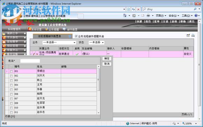Click the pencil edit icon in 往来 row
The height and width of the screenshot is (127, 203).
tap(34, 54)
